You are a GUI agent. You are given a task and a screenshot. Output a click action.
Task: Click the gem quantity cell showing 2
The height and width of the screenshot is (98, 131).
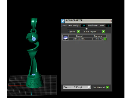click(92, 39)
